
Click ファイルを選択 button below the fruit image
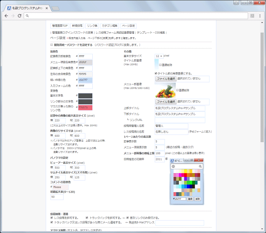point(166,102)
